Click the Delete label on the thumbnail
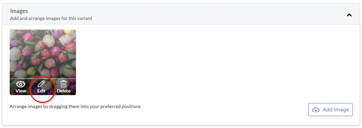 tap(64, 91)
